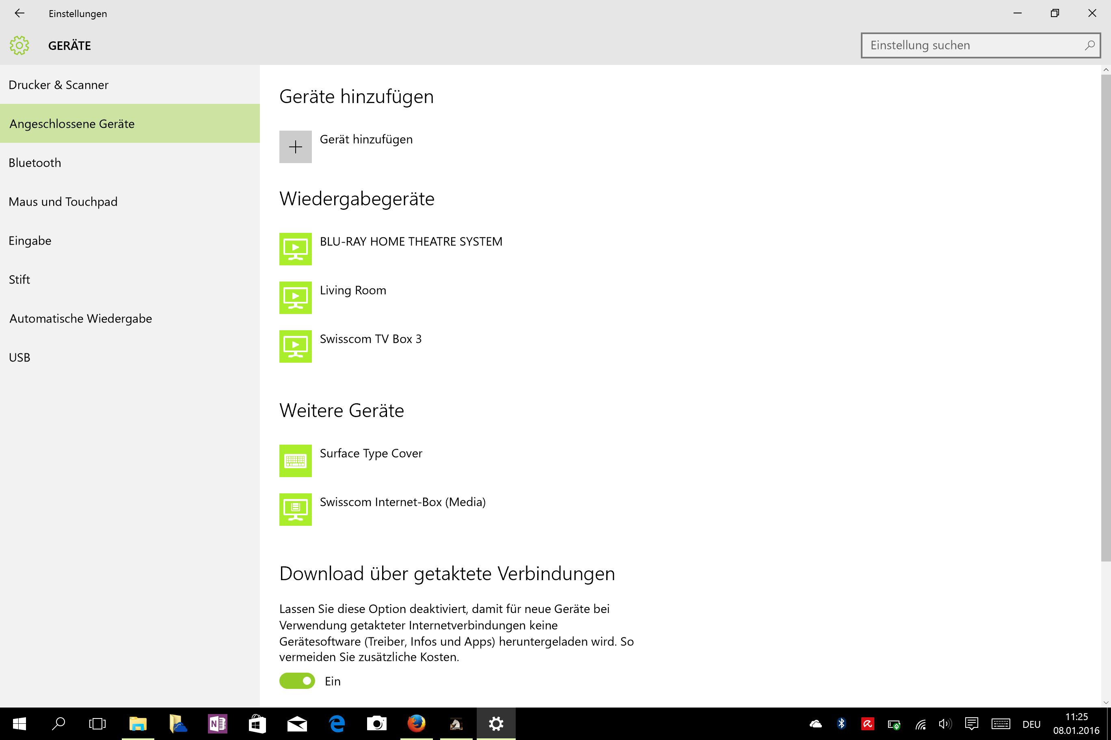Click the red Avira antivirus tray icon
The width and height of the screenshot is (1111, 740).
[868, 724]
